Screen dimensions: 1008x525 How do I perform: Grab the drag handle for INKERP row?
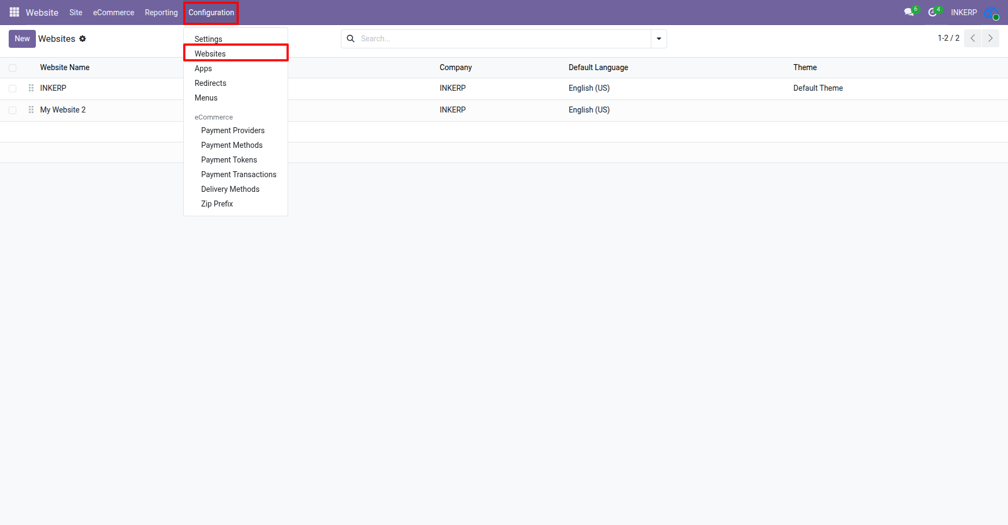pos(31,88)
